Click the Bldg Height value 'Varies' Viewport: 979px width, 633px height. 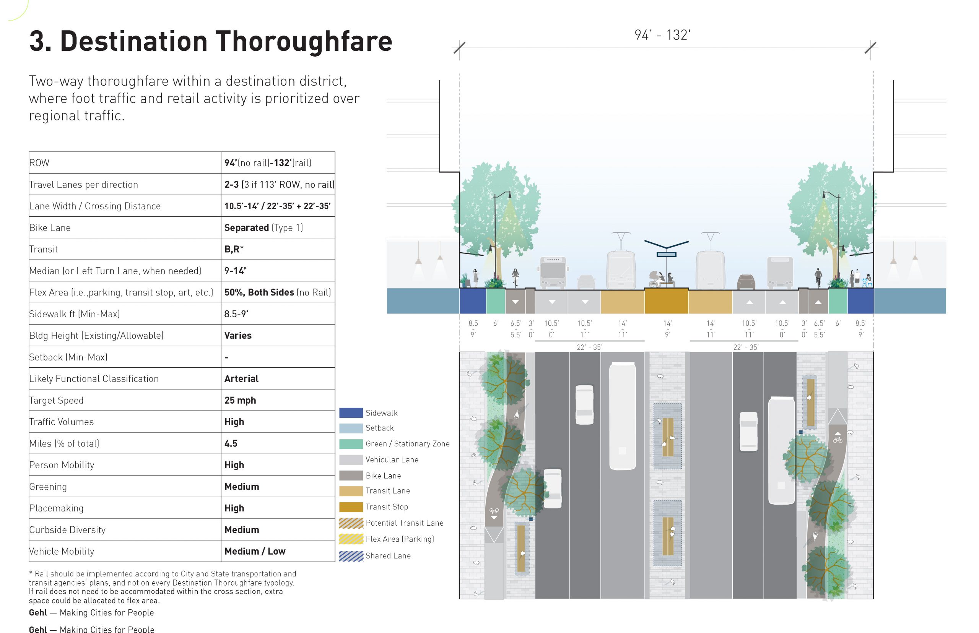238,335
